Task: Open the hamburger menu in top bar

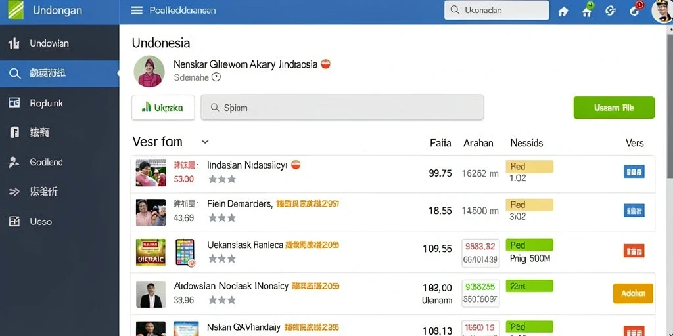Action: [x=137, y=10]
